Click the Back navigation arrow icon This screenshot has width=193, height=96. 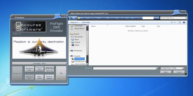[70, 18]
